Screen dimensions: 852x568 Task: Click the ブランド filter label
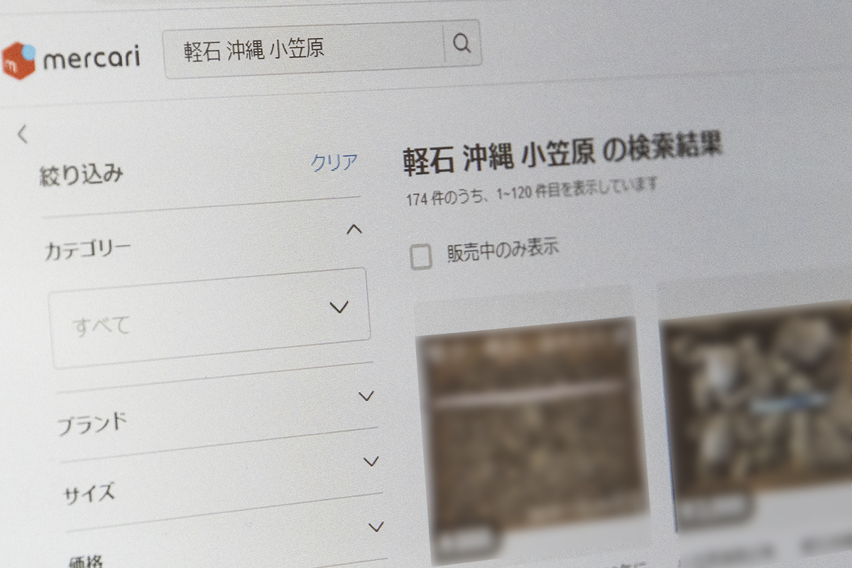coord(92,425)
